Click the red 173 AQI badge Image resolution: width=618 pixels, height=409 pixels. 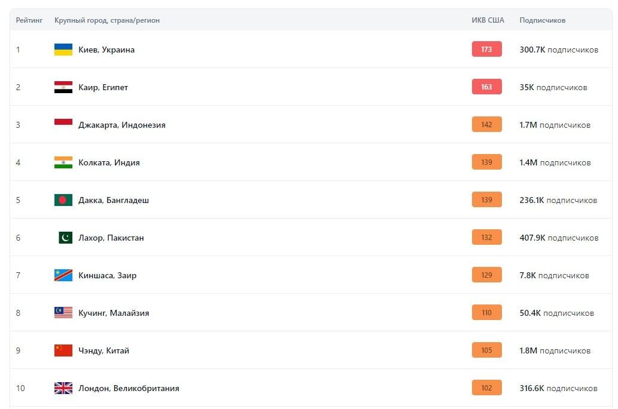click(x=487, y=49)
